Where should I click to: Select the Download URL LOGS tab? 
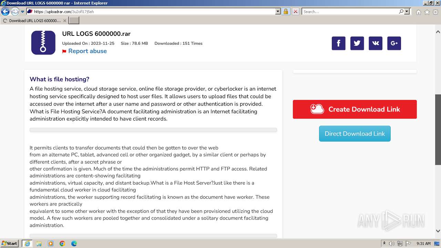(x=34, y=21)
